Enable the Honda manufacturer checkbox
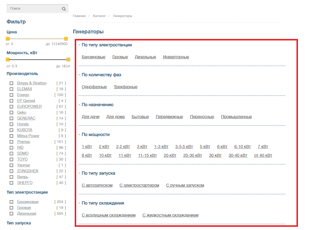Viewport: 329px width, 230px height. pos(11,124)
